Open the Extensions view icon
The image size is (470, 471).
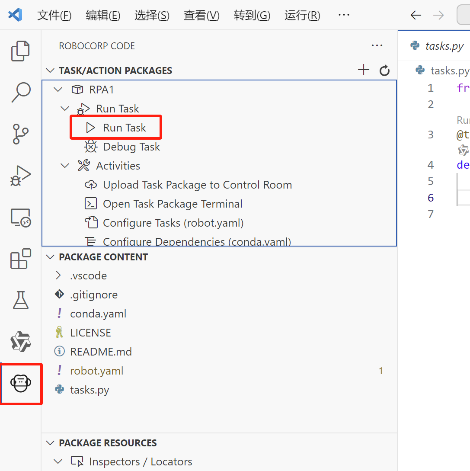pyautogui.click(x=20, y=259)
